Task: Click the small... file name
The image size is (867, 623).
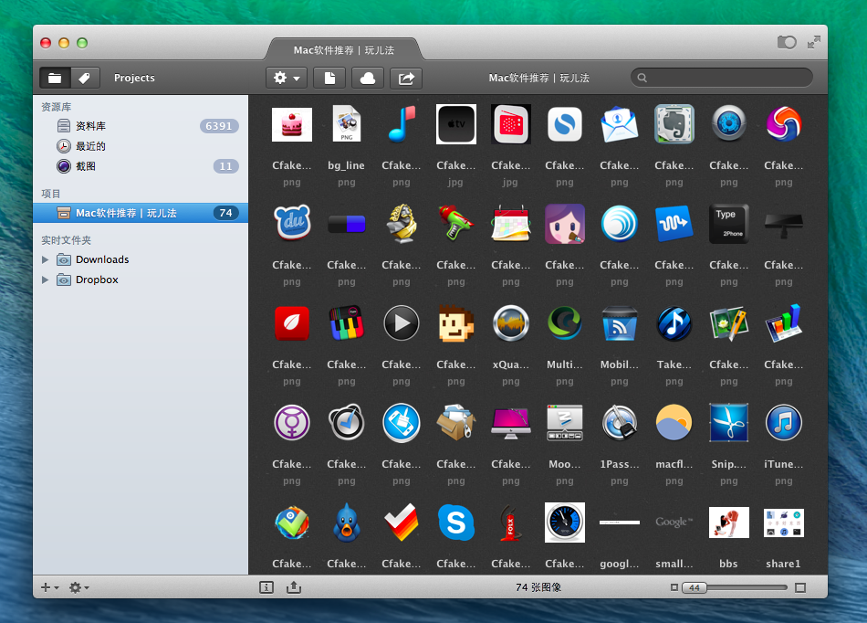Action: coord(674,564)
